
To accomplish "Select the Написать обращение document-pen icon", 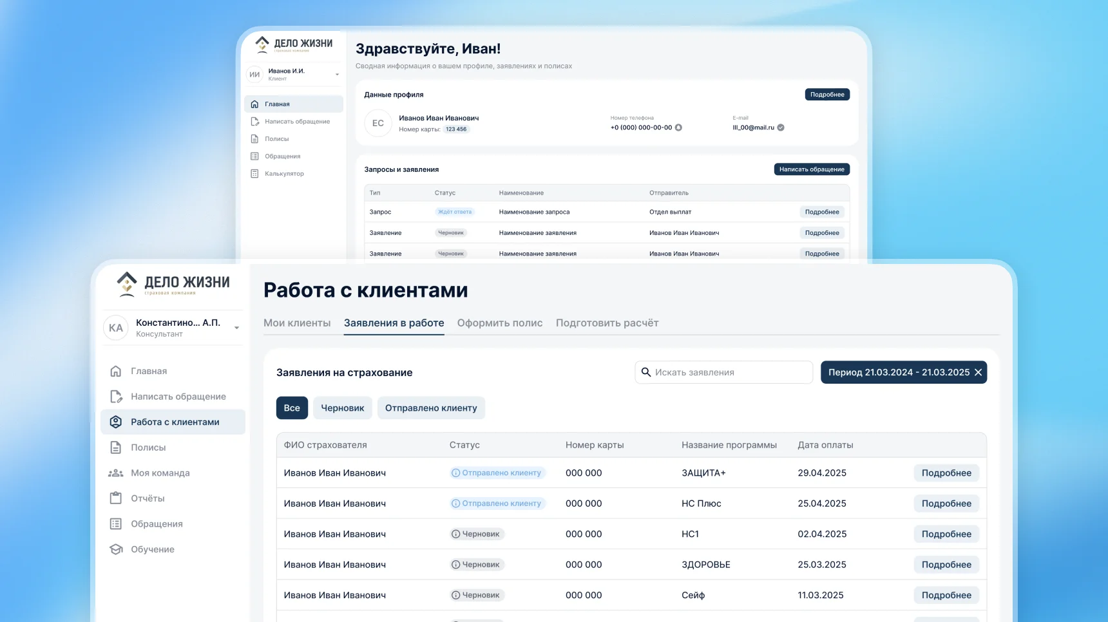I will [x=116, y=397].
